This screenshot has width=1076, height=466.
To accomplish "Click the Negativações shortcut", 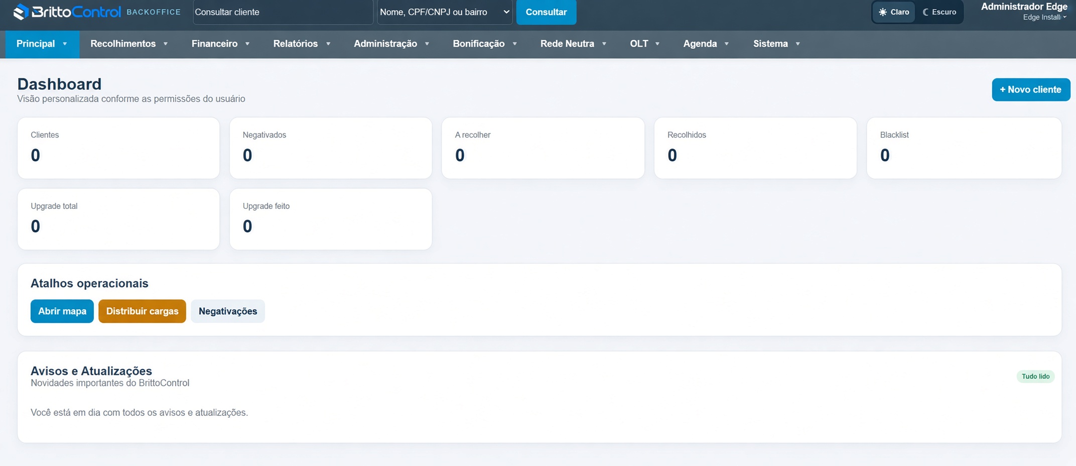I will point(228,311).
